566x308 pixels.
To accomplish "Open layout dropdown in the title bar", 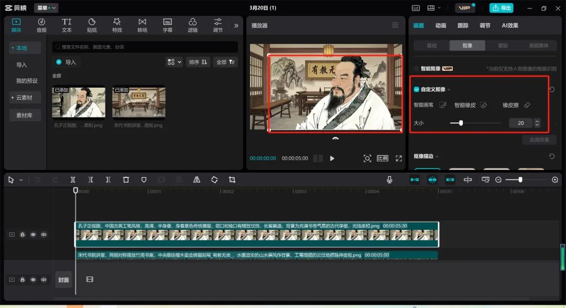I will 434,8.
